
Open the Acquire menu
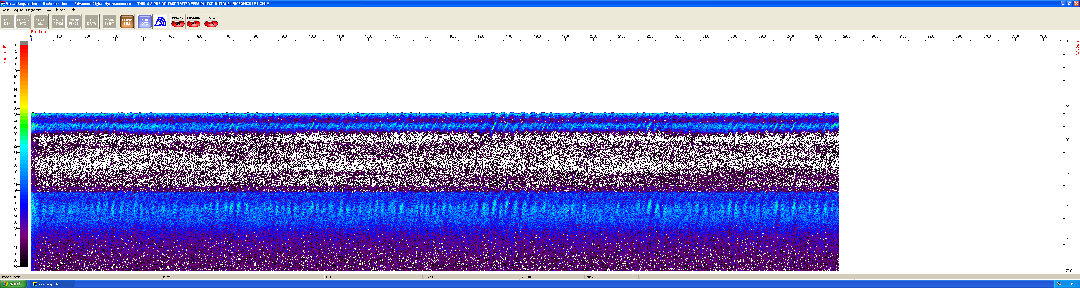point(18,10)
